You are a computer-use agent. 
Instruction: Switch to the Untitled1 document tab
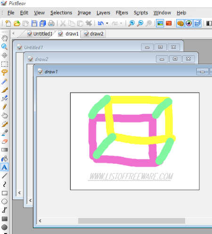(x=40, y=34)
